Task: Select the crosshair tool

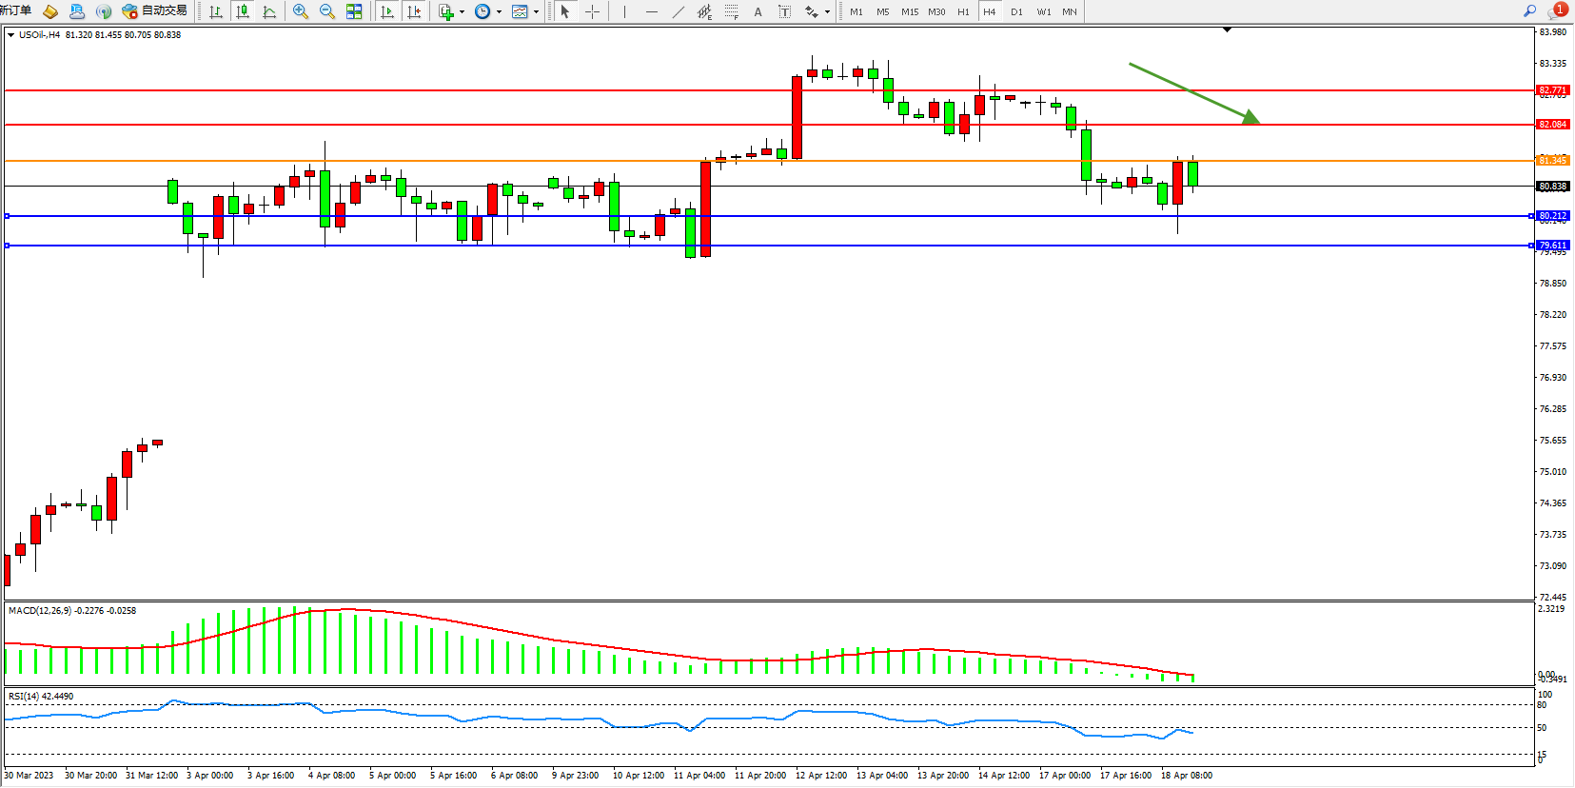Action: (x=592, y=11)
